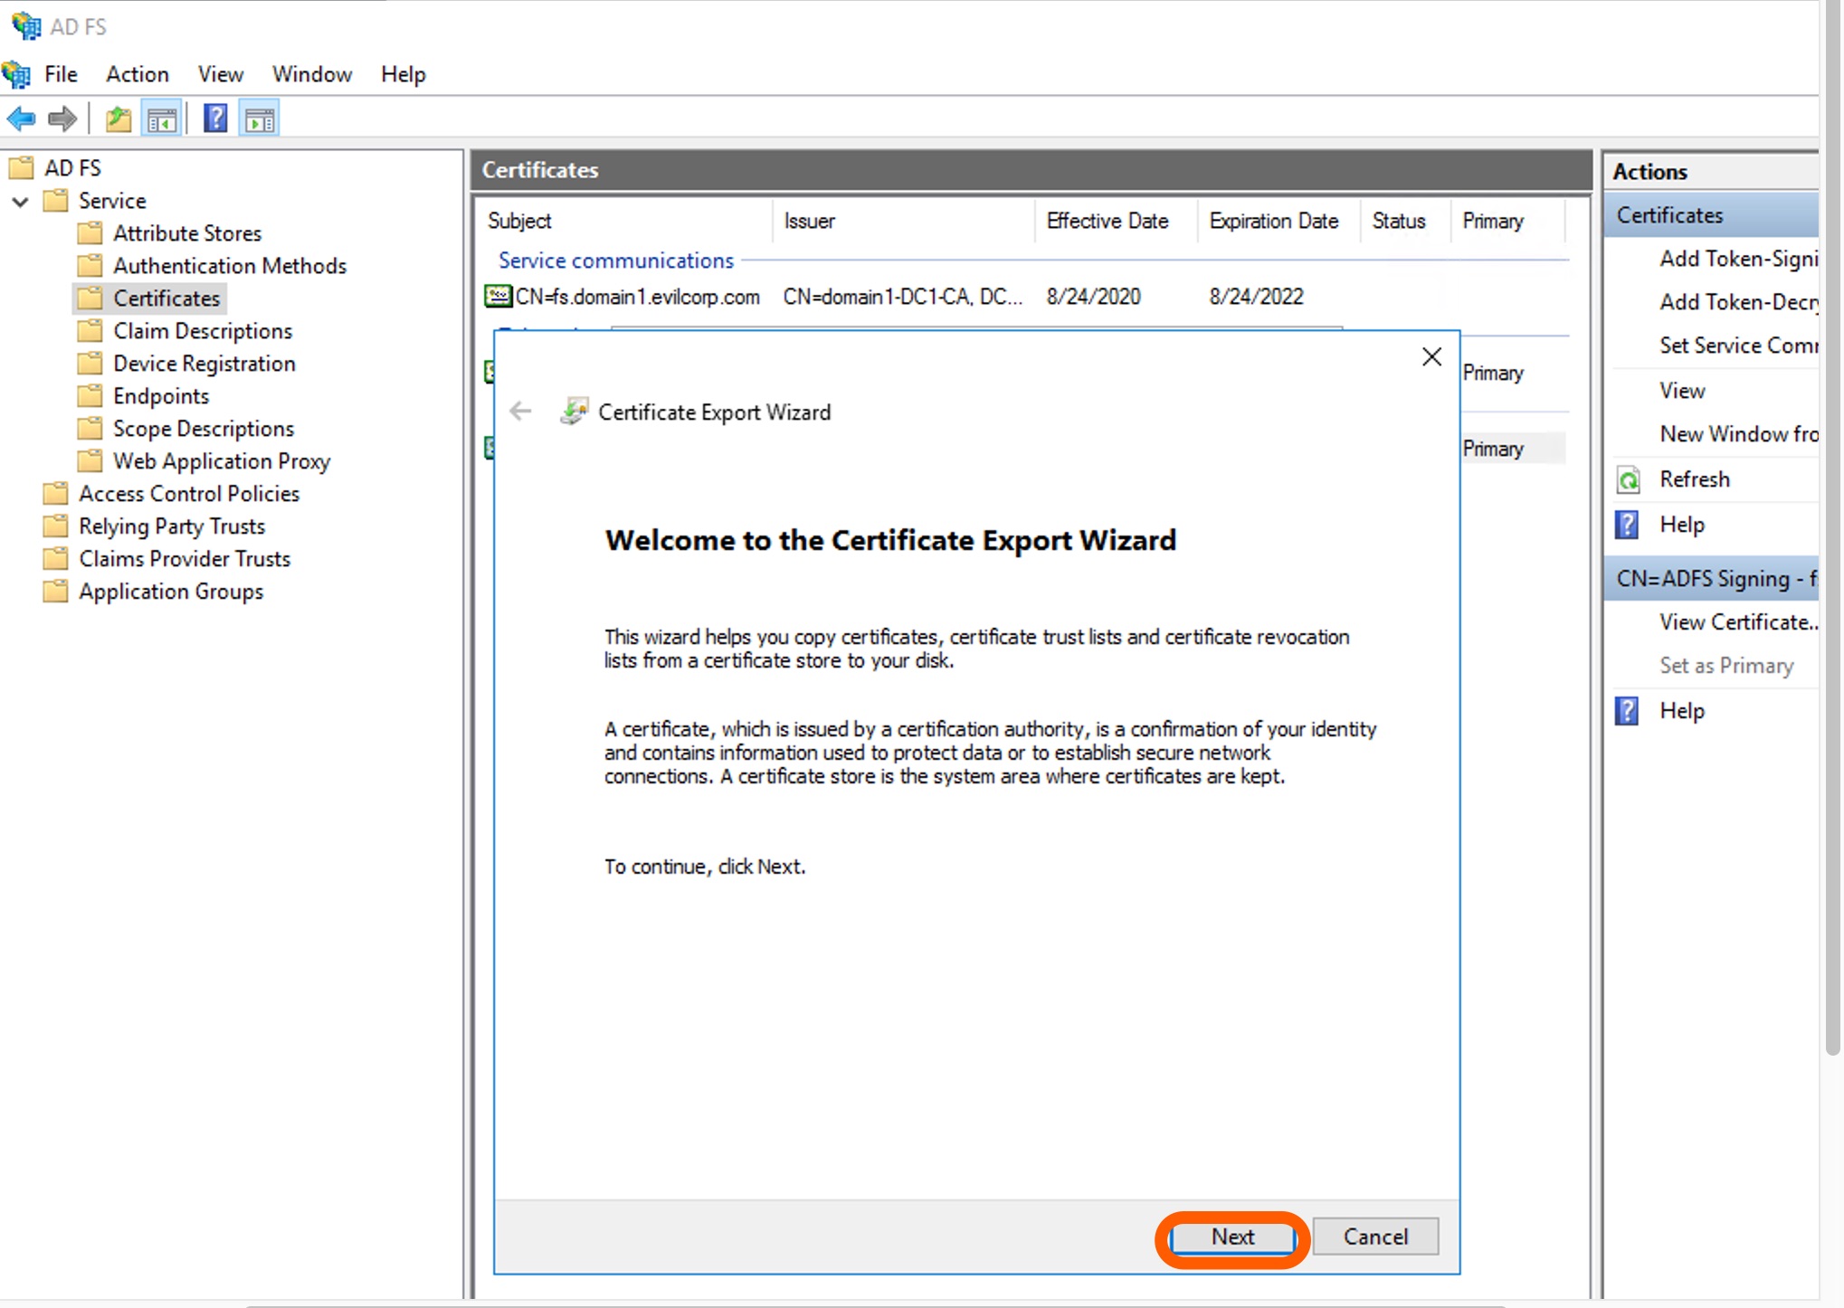This screenshot has width=1844, height=1308.
Task: Click the up one level folder icon
Action: [x=118, y=118]
